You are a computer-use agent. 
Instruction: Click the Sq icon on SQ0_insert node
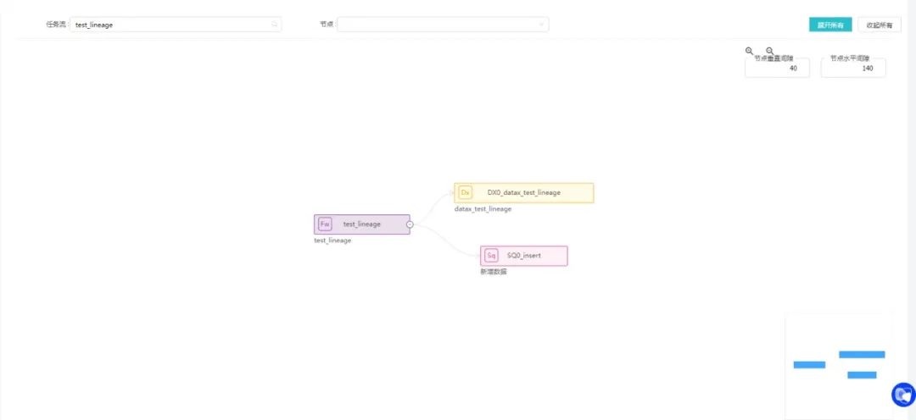click(x=491, y=255)
